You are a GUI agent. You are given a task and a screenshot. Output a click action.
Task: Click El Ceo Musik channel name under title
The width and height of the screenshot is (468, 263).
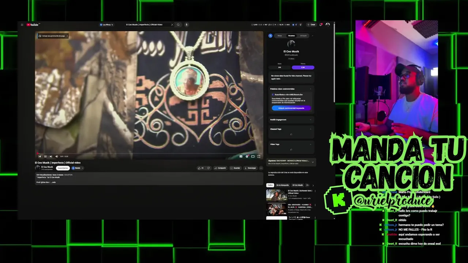47,167
